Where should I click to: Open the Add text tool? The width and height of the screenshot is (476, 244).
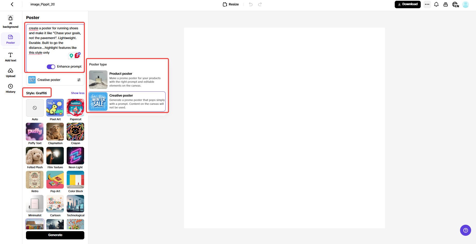(x=11, y=57)
